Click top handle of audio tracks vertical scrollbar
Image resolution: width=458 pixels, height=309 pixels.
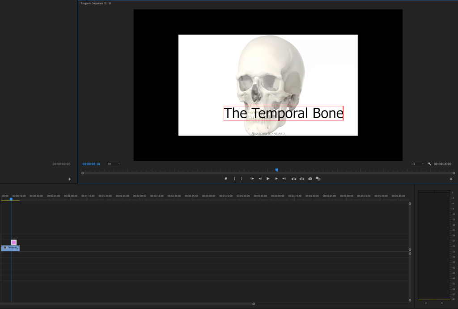410,253
